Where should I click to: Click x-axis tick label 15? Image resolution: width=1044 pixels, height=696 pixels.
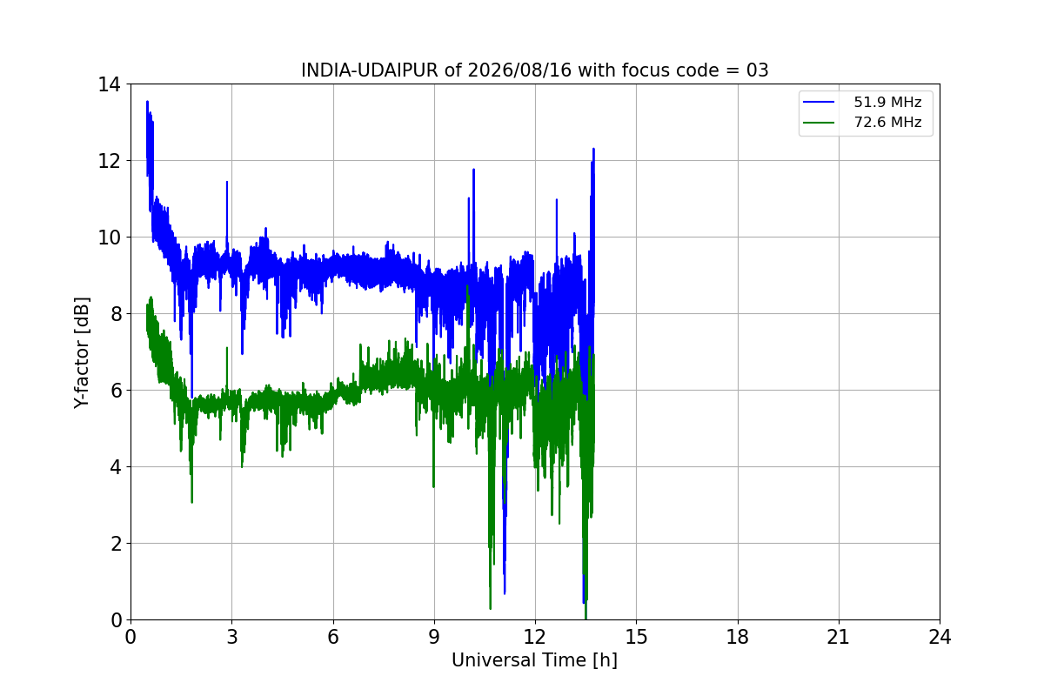(x=636, y=637)
